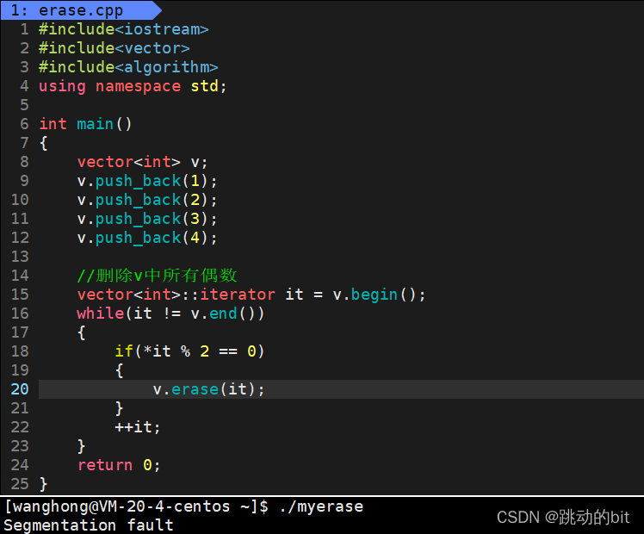
Task: Click opening brace on line 19
Action: pos(119,370)
